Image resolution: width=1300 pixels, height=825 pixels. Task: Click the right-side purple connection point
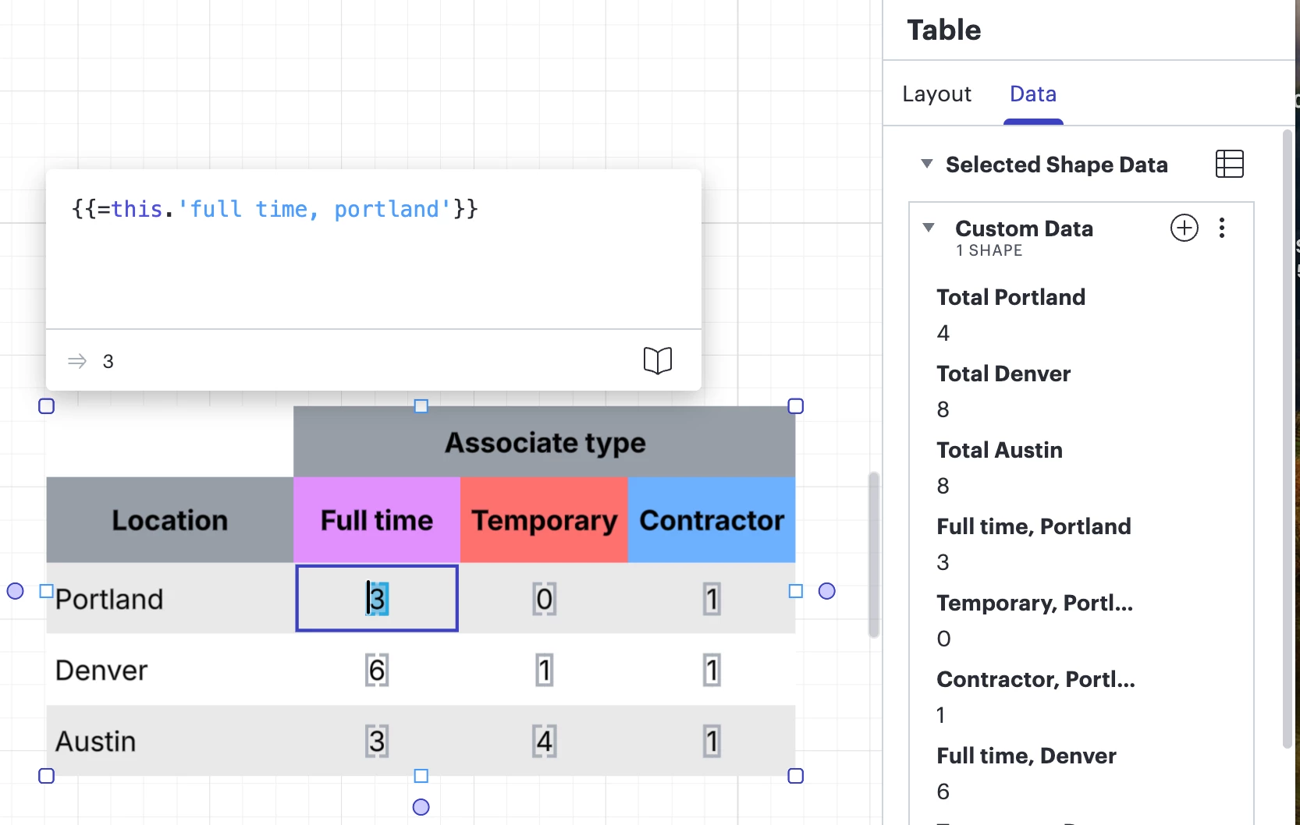click(x=827, y=591)
